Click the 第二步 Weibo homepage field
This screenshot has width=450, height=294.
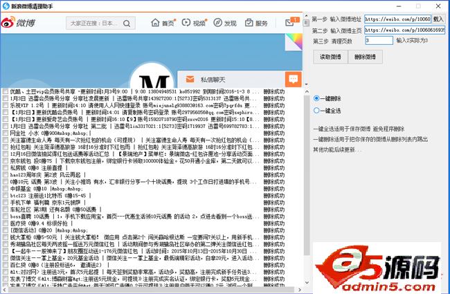(405, 30)
